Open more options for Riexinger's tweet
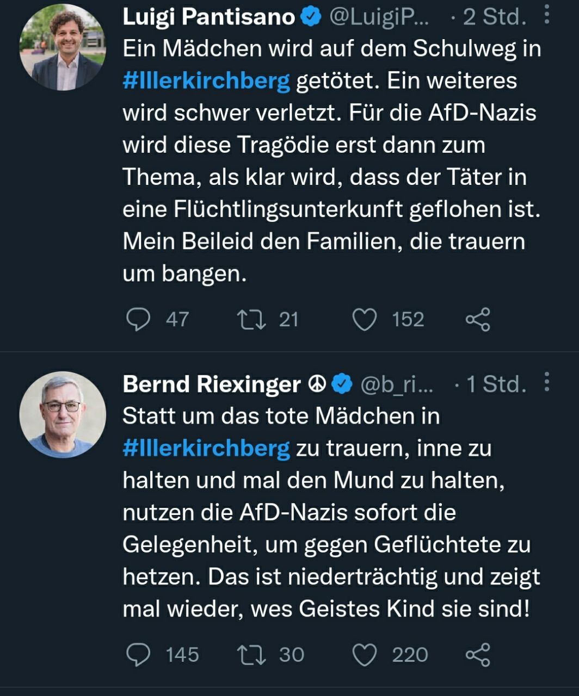This screenshot has height=696, width=579. (x=547, y=382)
